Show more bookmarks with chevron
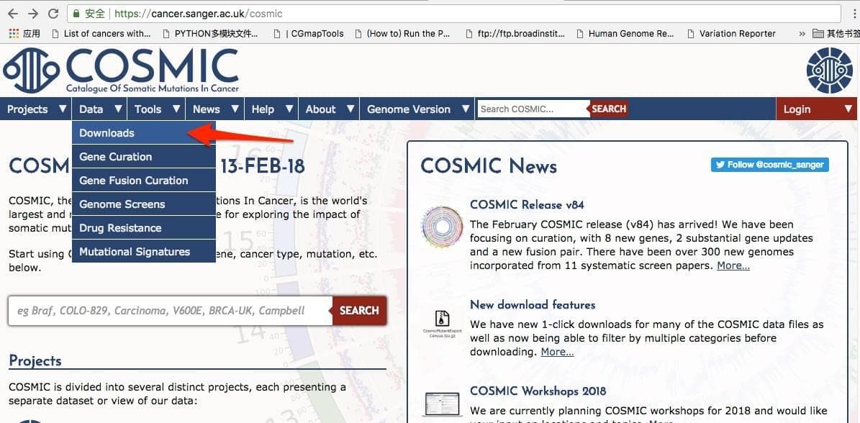Viewport: 860px width, 423px height. [802, 33]
